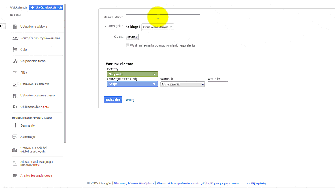
Task: Click the 'Wartość' input field
Action: coord(218,85)
